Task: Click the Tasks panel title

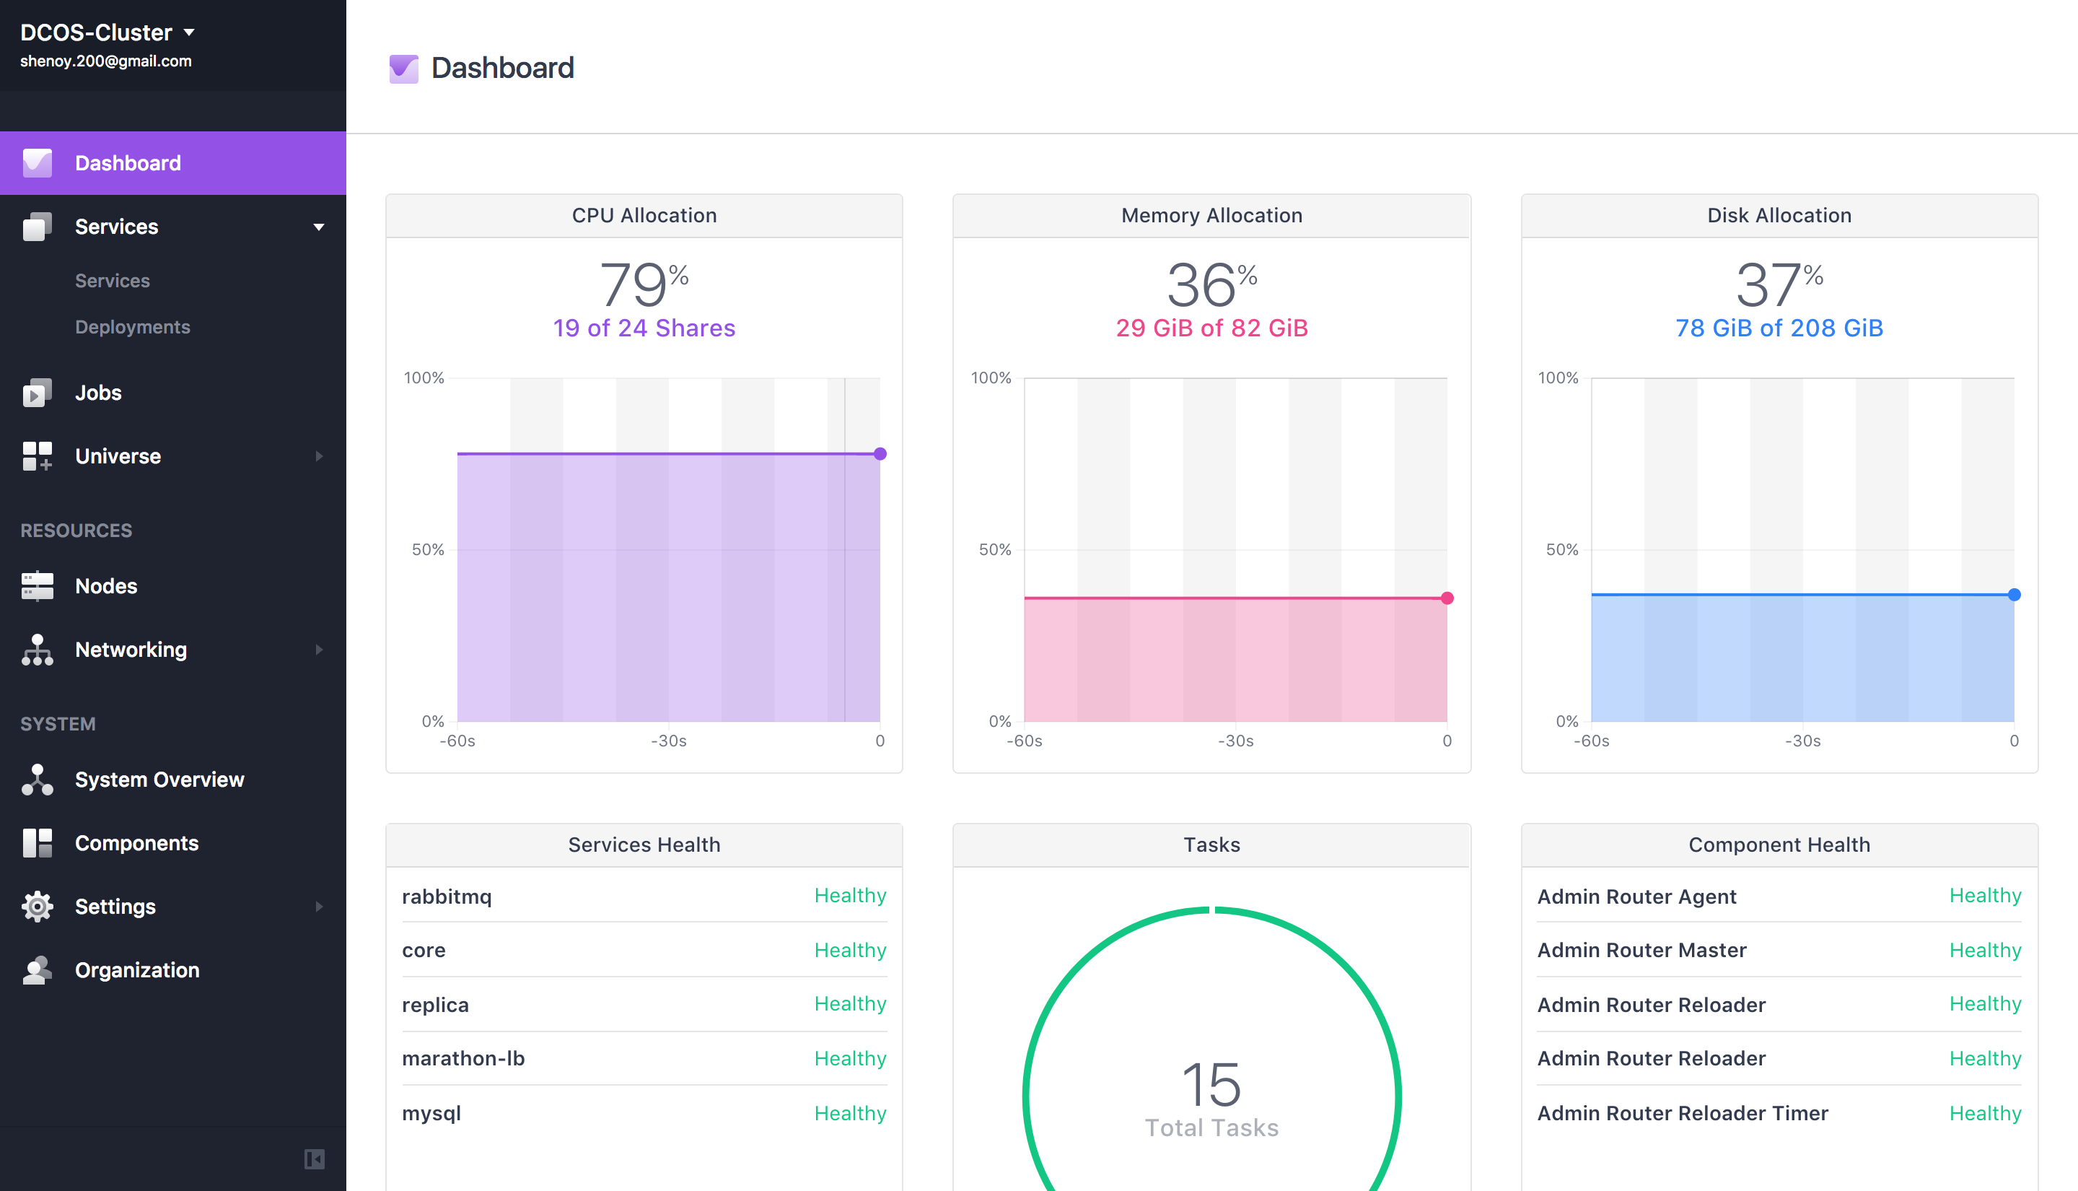Action: (1211, 845)
